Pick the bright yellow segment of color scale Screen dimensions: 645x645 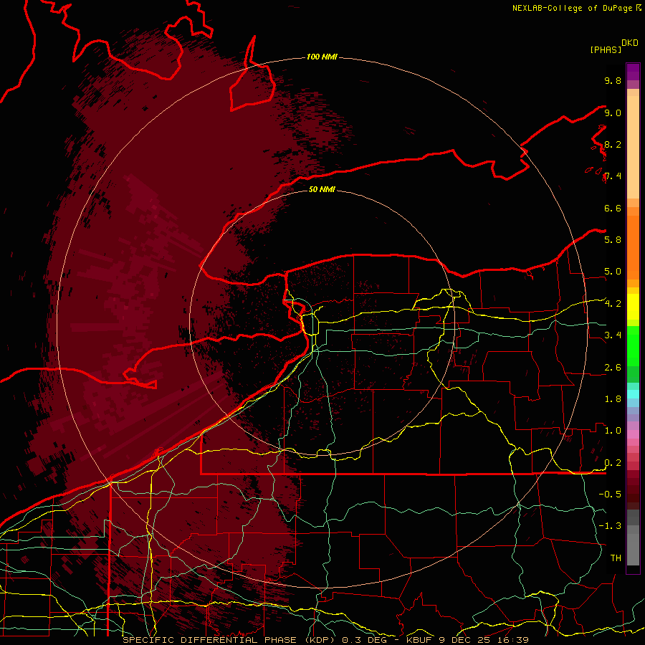pyautogui.click(x=633, y=307)
